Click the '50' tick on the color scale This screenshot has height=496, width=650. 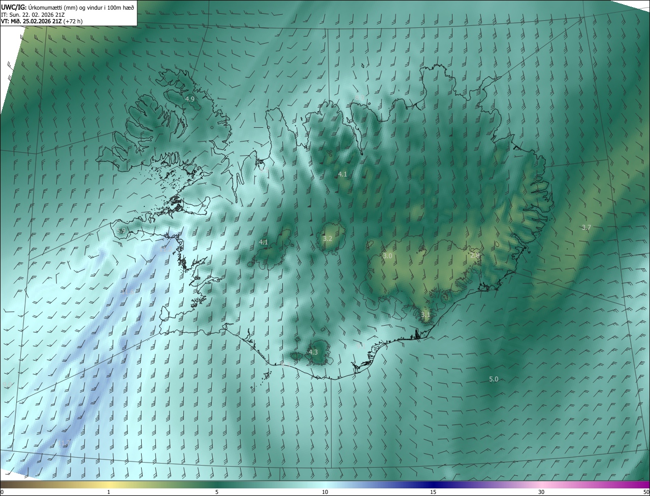(646, 492)
